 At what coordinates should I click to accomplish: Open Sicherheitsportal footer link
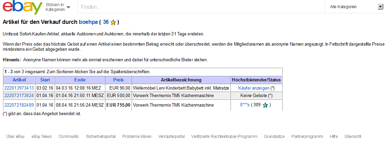(x=101, y=136)
